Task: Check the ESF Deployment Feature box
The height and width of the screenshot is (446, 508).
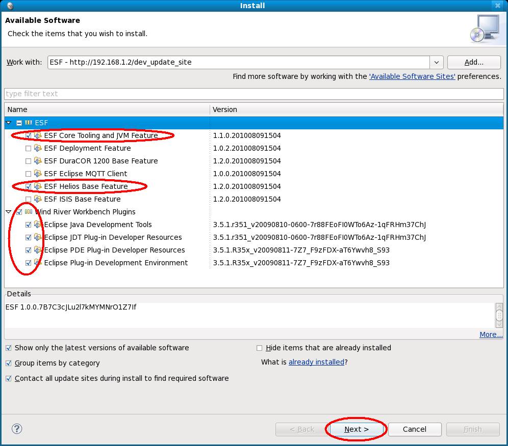Action: pyautogui.click(x=28, y=149)
